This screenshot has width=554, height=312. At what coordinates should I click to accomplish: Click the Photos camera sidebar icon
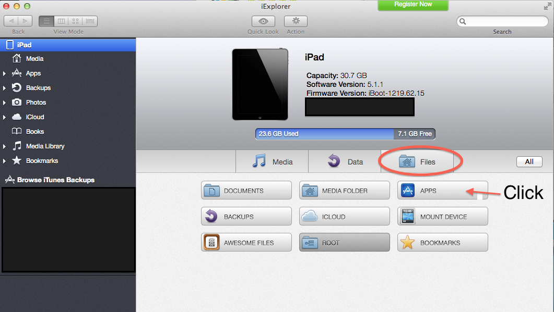point(17,102)
